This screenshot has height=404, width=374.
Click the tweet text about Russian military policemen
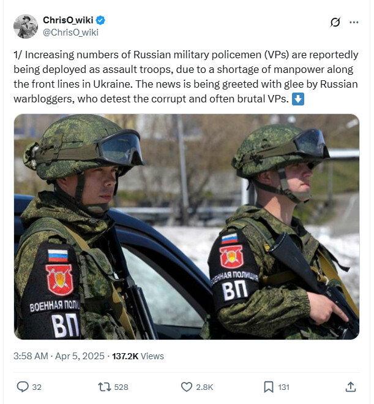pyautogui.click(x=185, y=77)
